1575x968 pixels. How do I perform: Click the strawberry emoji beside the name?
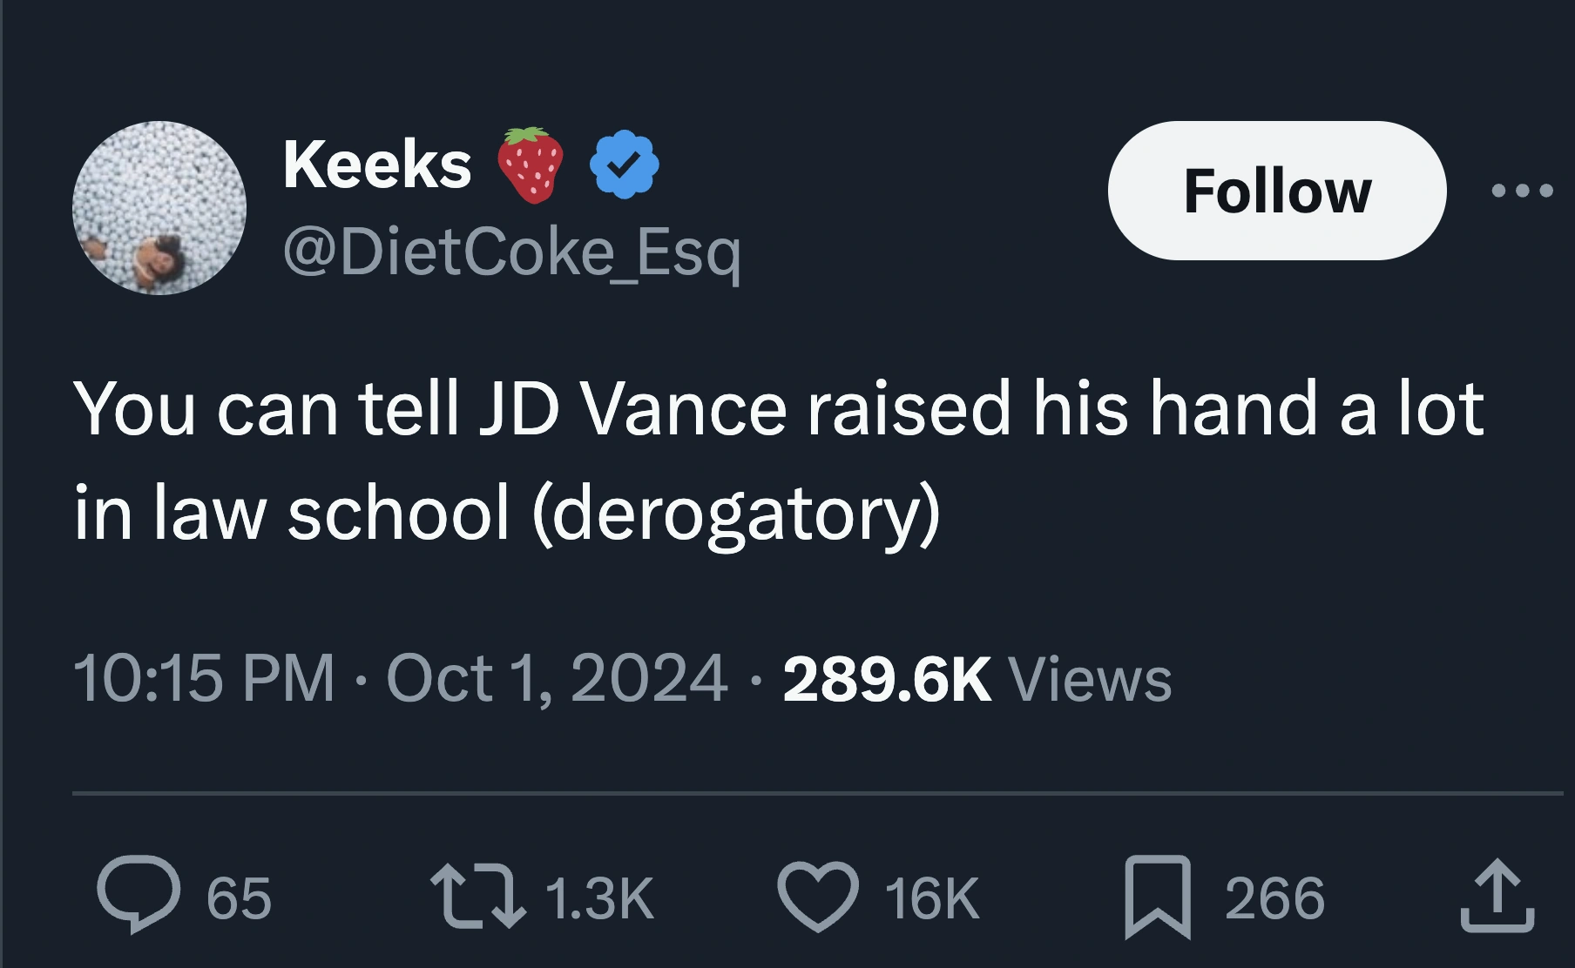[x=530, y=165]
